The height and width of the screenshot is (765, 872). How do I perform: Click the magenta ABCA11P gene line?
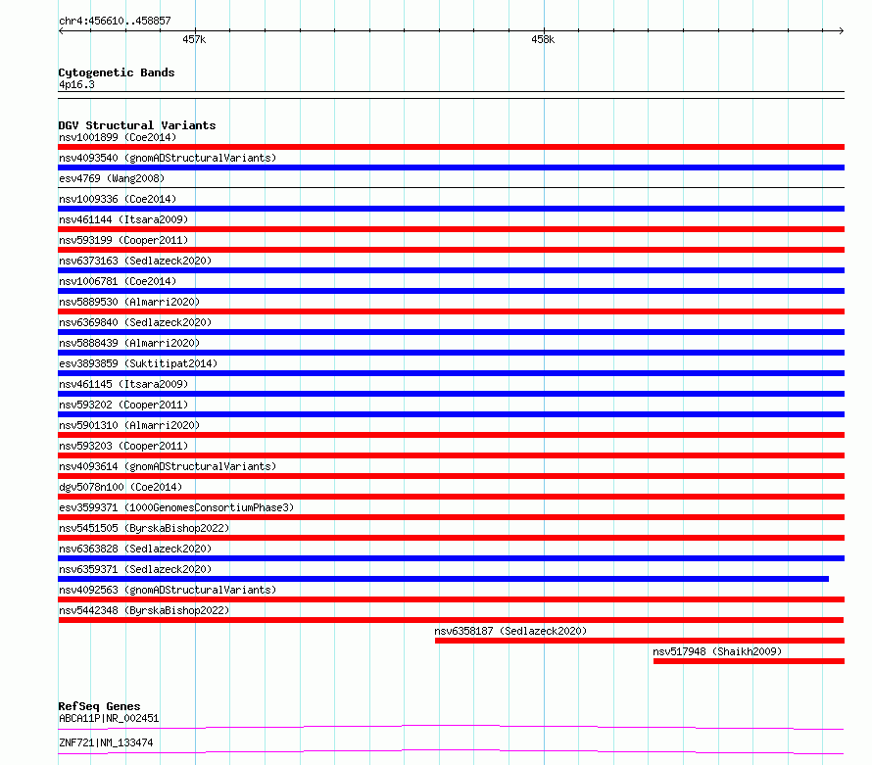pos(451,727)
